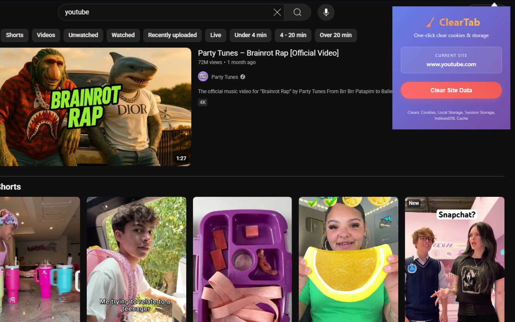Image resolution: width=515 pixels, height=322 pixels.
Task: Open the purple lunchbox Short
Action: click(x=242, y=259)
